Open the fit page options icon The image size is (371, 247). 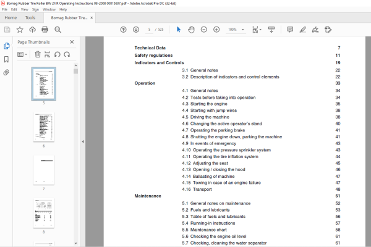(x=257, y=30)
